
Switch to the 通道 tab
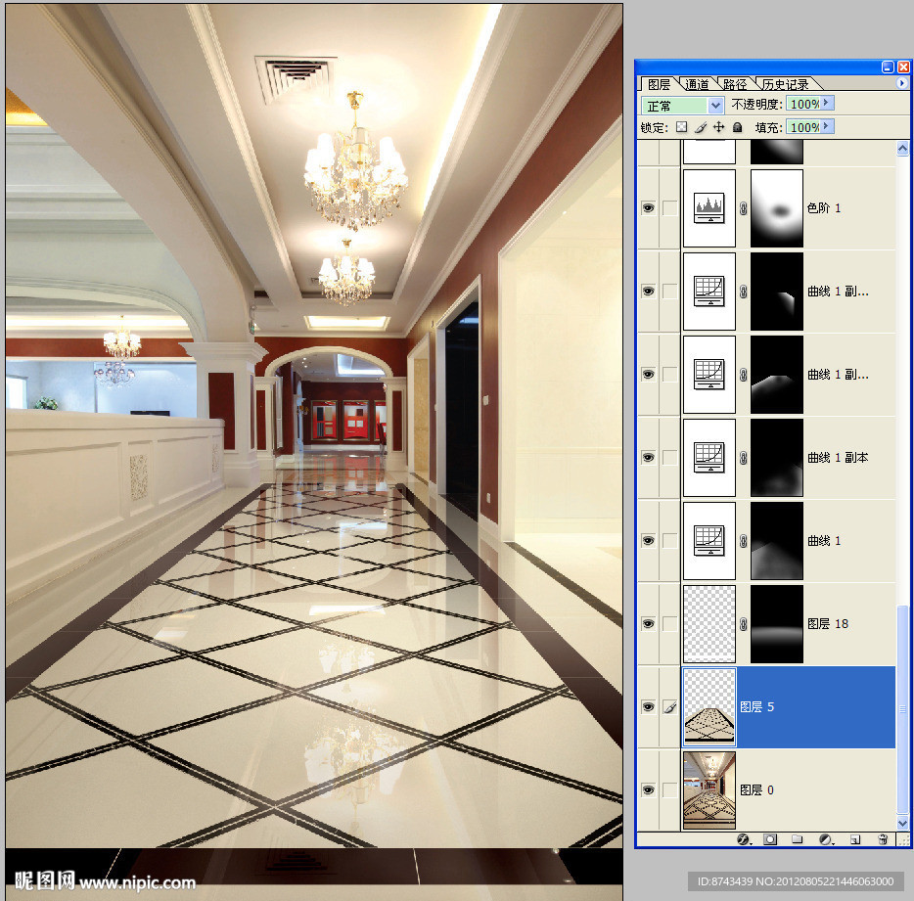coord(697,84)
